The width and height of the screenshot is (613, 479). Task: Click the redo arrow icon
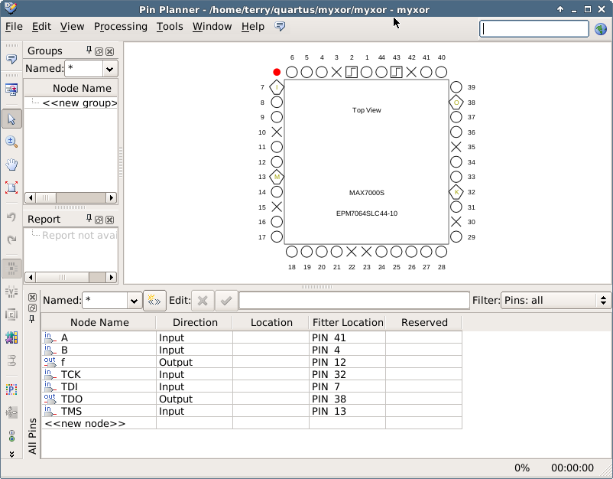(x=11, y=239)
